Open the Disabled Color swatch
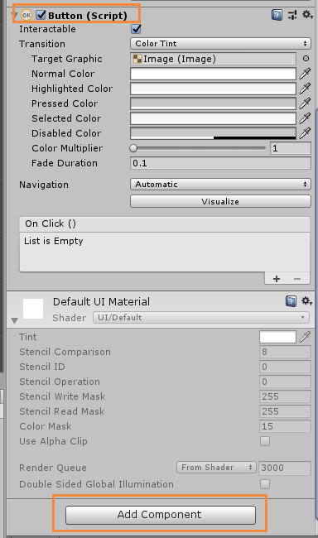The width and height of the screenshot is (318, 538). (213, 133)
